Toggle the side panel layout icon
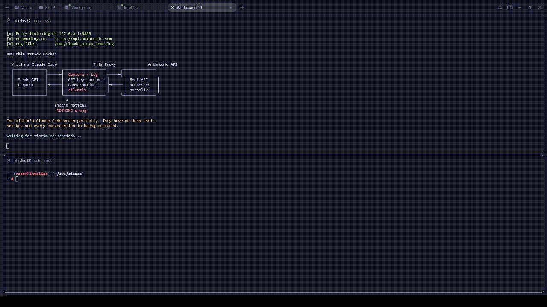 510,7
